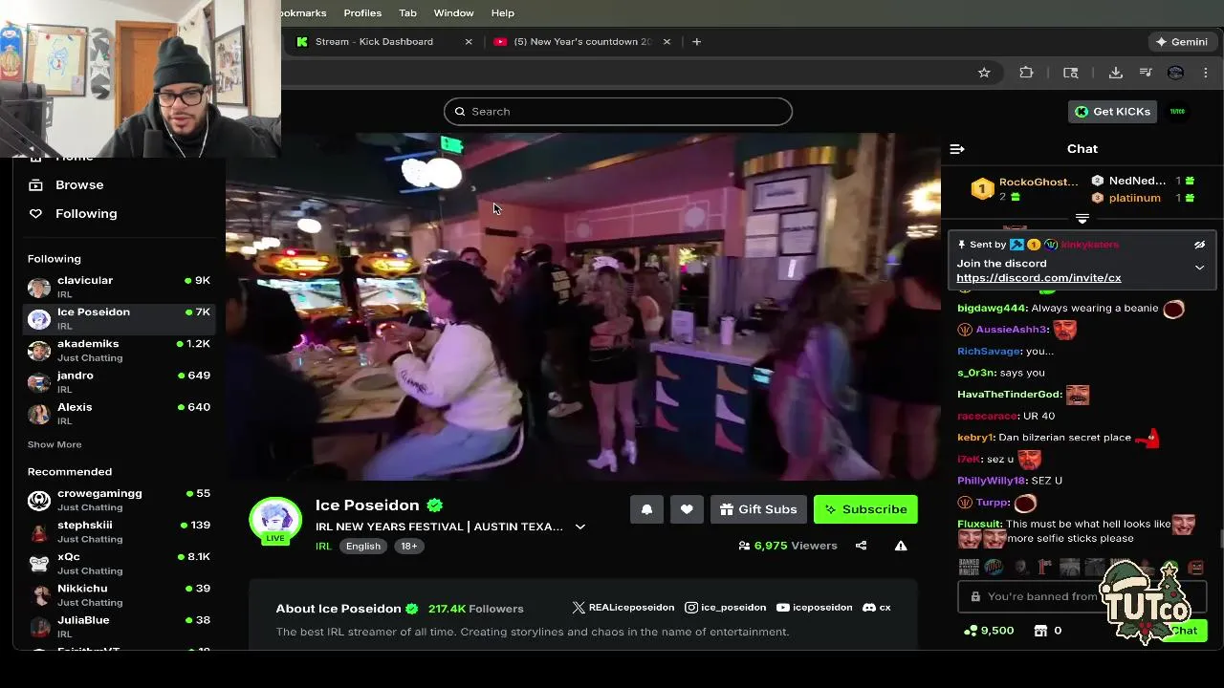Click the 9,500 channel points balance
Viewport: 1224px width, 688px height.
pyautogui.click(x=989, y=631)
